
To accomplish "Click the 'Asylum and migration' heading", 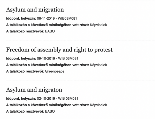I will 35,10.
